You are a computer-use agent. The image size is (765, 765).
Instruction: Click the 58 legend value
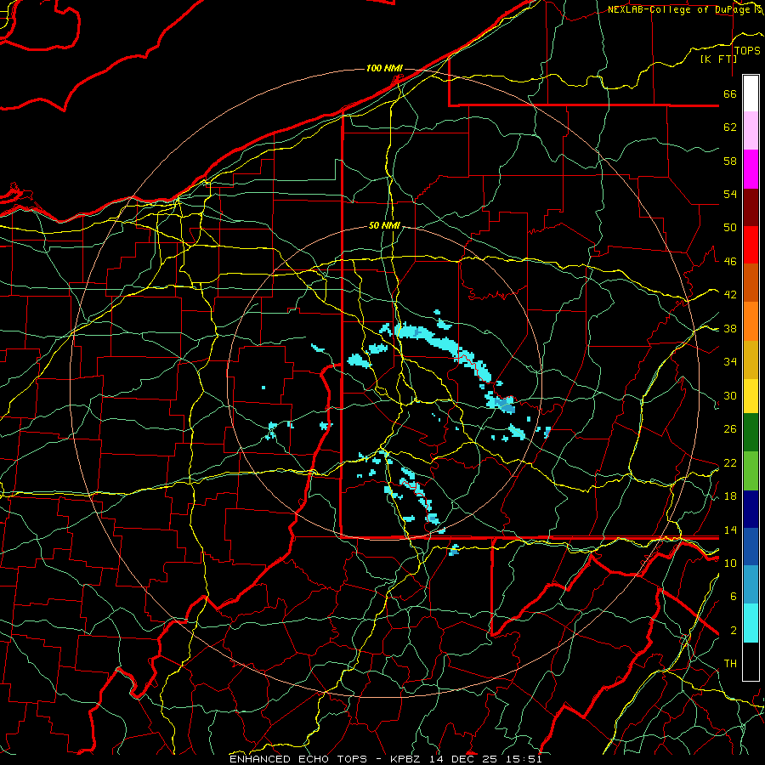(730, 161)
